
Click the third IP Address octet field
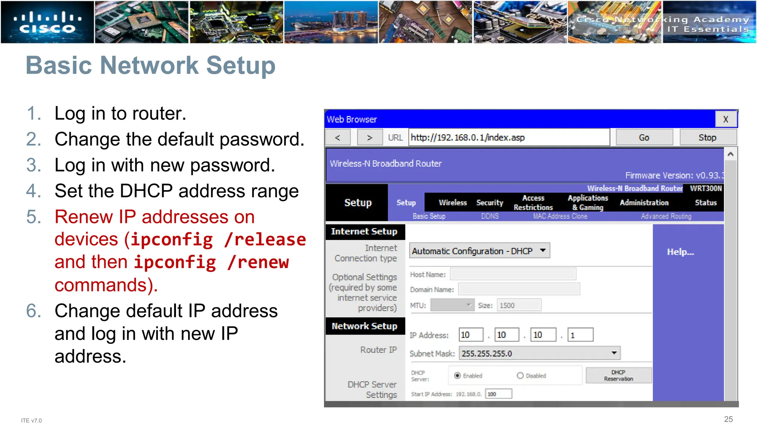pos(543,335)
